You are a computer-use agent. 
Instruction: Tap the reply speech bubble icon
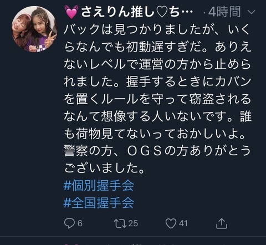point(69,223)
